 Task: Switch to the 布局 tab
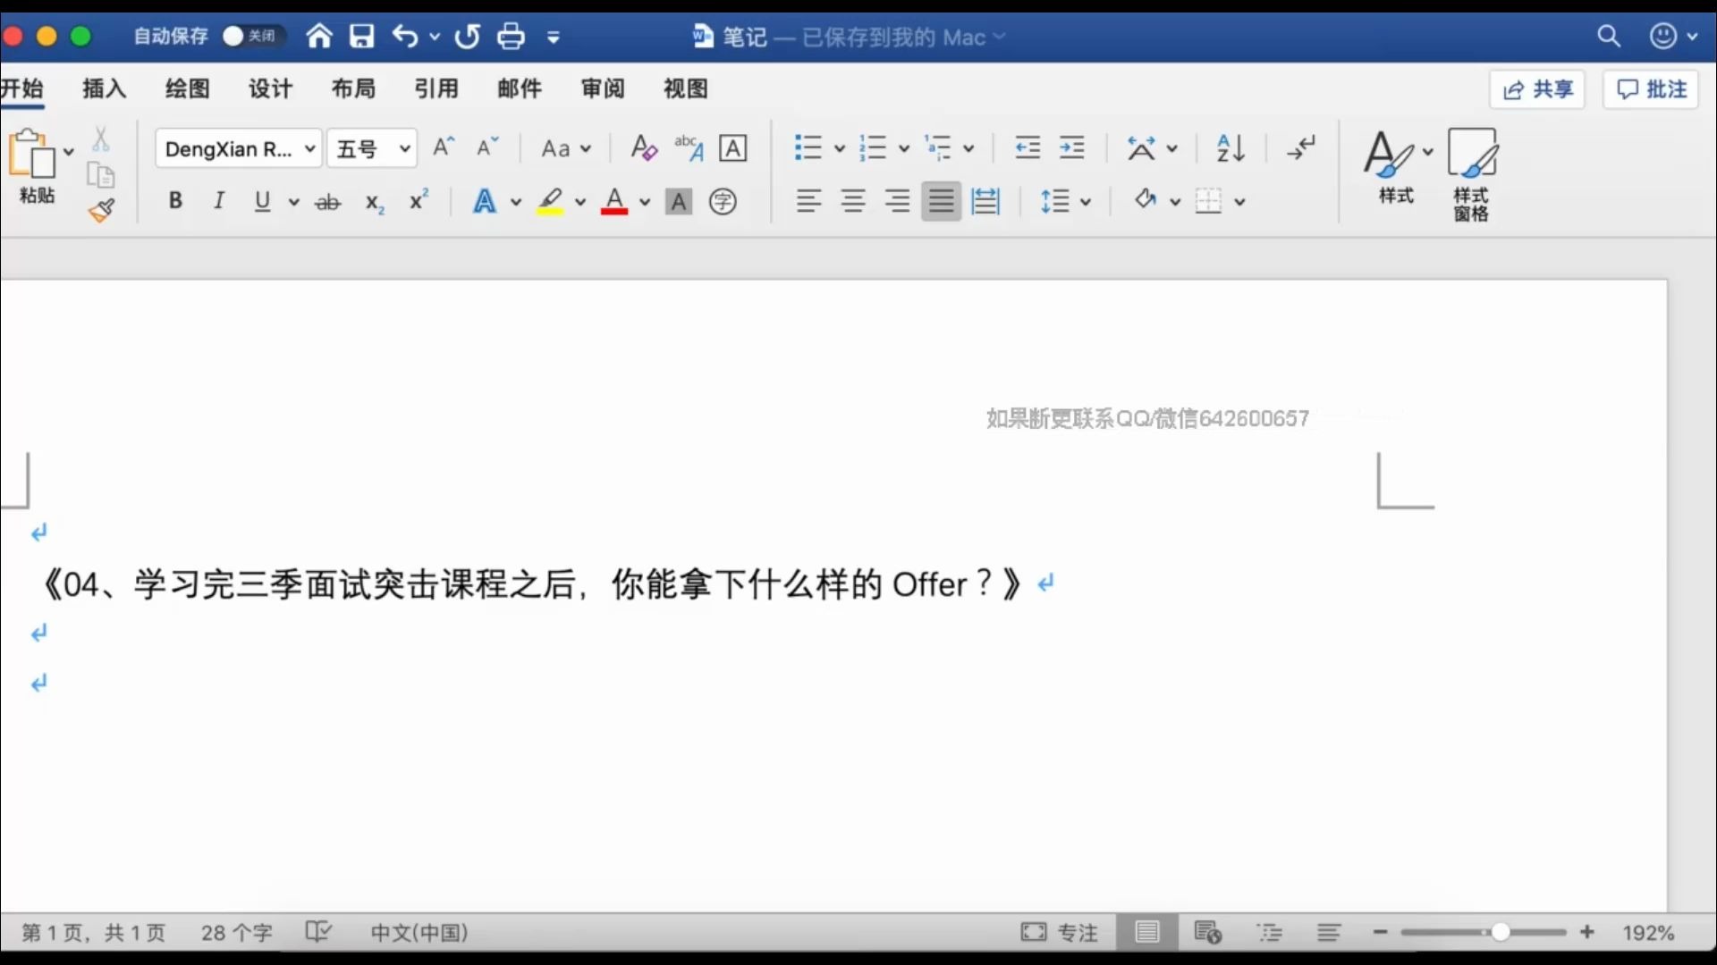point(354,88)
